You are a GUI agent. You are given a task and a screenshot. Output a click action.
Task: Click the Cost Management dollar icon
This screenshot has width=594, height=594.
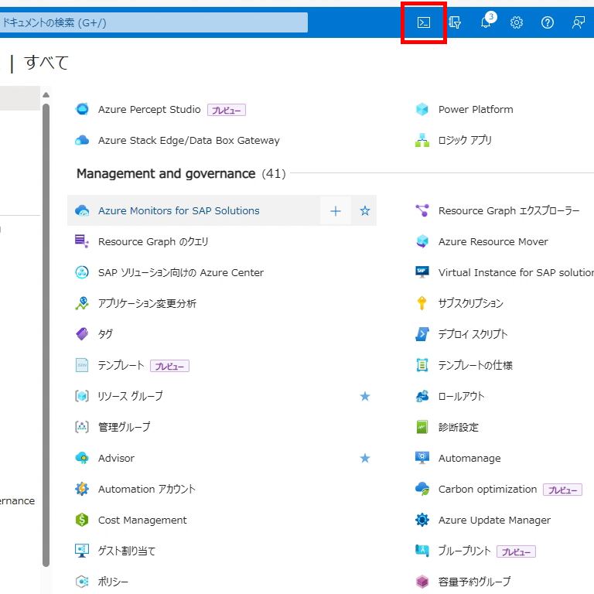coord(82,520)
